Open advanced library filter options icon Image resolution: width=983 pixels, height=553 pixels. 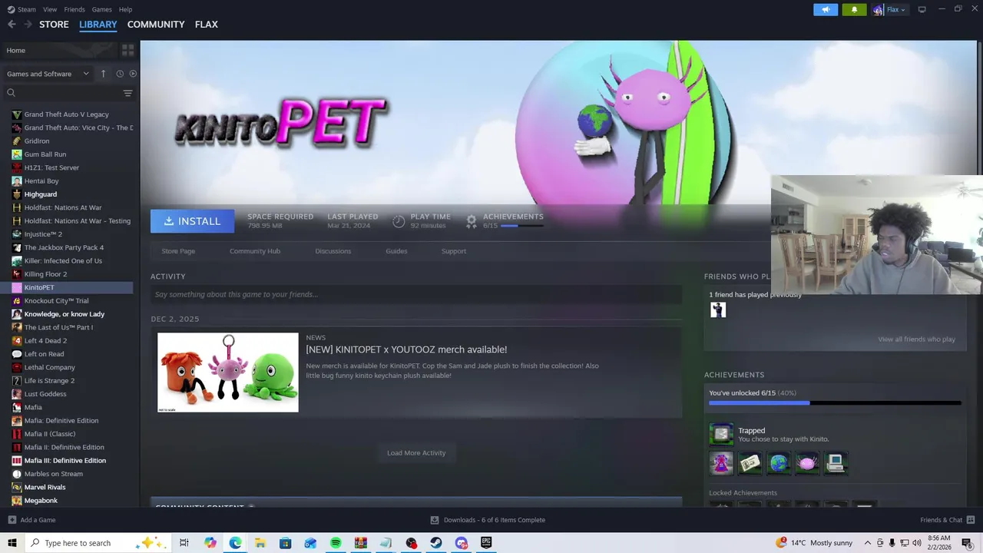point(127,93)
